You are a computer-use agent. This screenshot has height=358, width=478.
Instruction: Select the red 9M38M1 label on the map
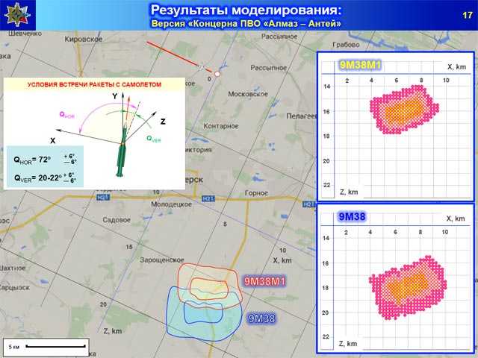pyautogui.click(x=265, y=281)
